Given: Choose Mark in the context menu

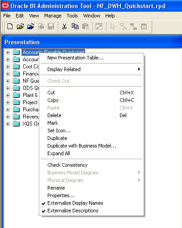Looking at the screenshot, I should click(91, 123).
